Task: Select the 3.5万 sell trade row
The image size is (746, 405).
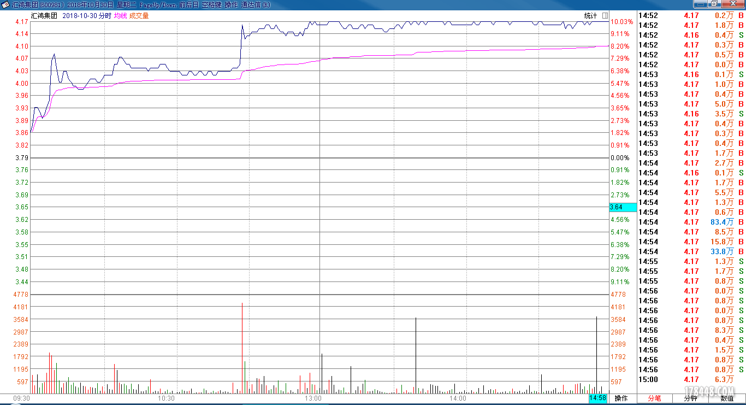Action: [691, 114]
